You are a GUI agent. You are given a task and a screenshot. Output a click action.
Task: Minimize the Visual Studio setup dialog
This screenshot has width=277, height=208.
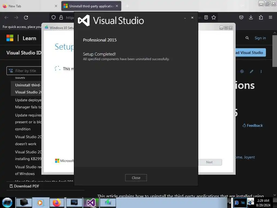coord(185,18)
